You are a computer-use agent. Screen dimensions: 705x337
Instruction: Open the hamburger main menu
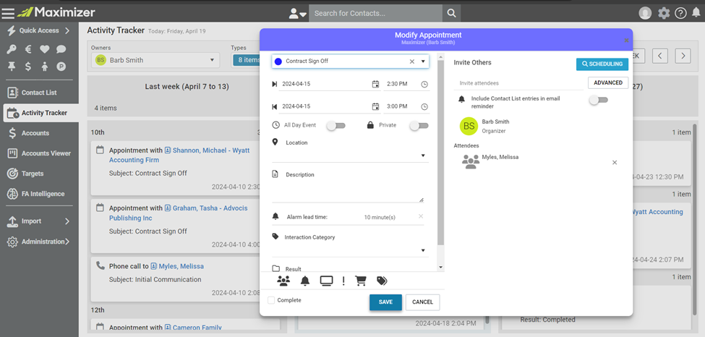click(8, 13)
